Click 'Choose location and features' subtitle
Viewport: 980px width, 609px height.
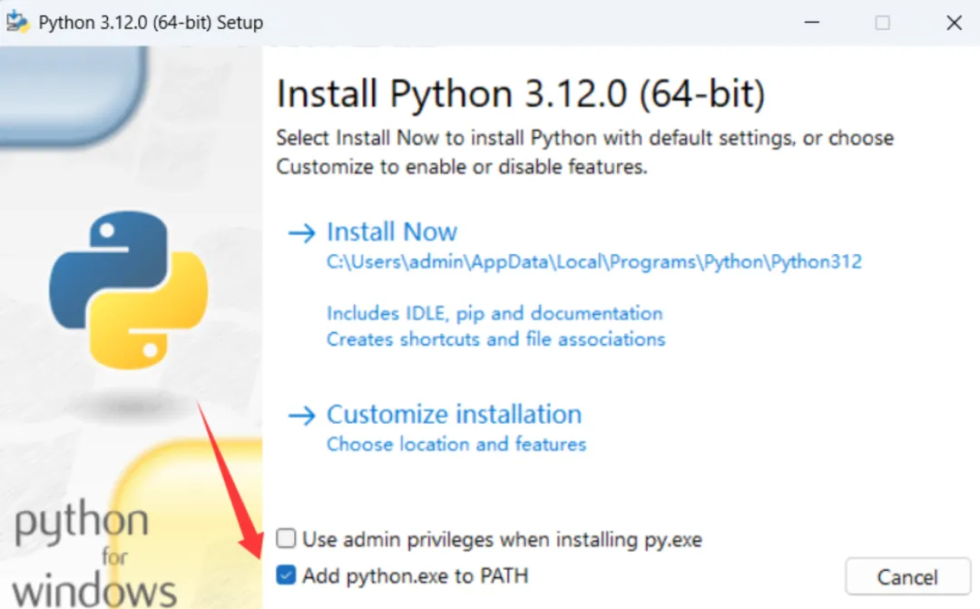(456, 445)
